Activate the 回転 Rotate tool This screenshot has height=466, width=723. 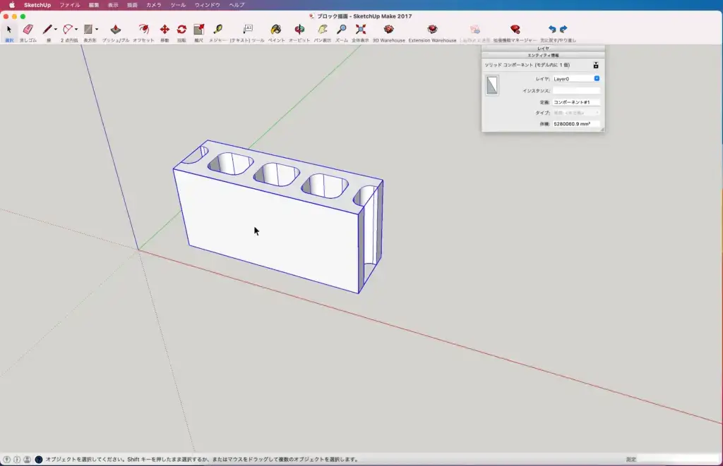click(181, 30)
